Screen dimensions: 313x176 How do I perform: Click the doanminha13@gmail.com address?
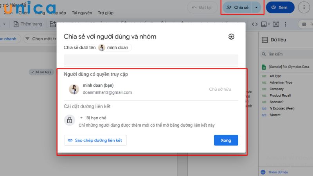click(x=107, y=92)
